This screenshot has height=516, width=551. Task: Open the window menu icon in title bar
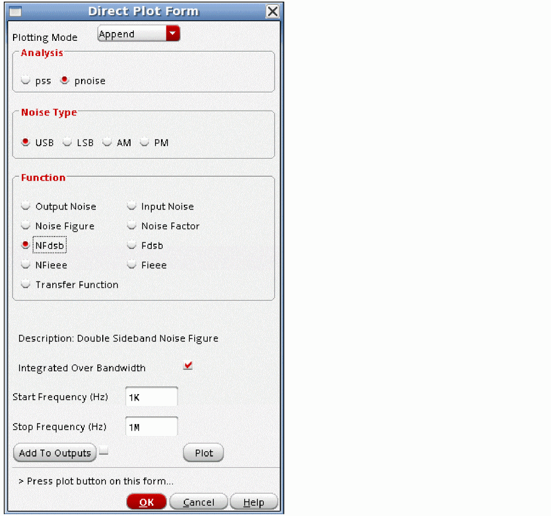tap(15, 11)
